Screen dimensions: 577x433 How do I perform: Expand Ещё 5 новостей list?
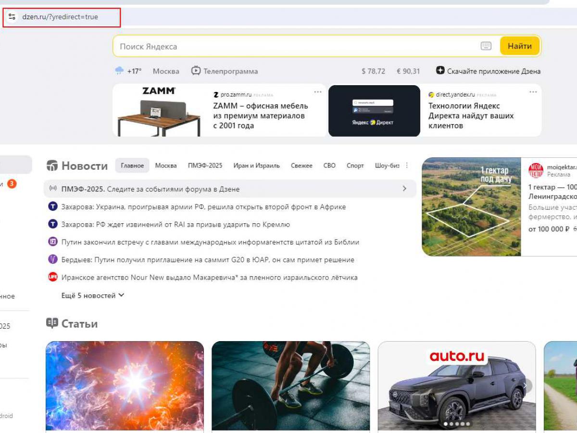coord(93,295)
